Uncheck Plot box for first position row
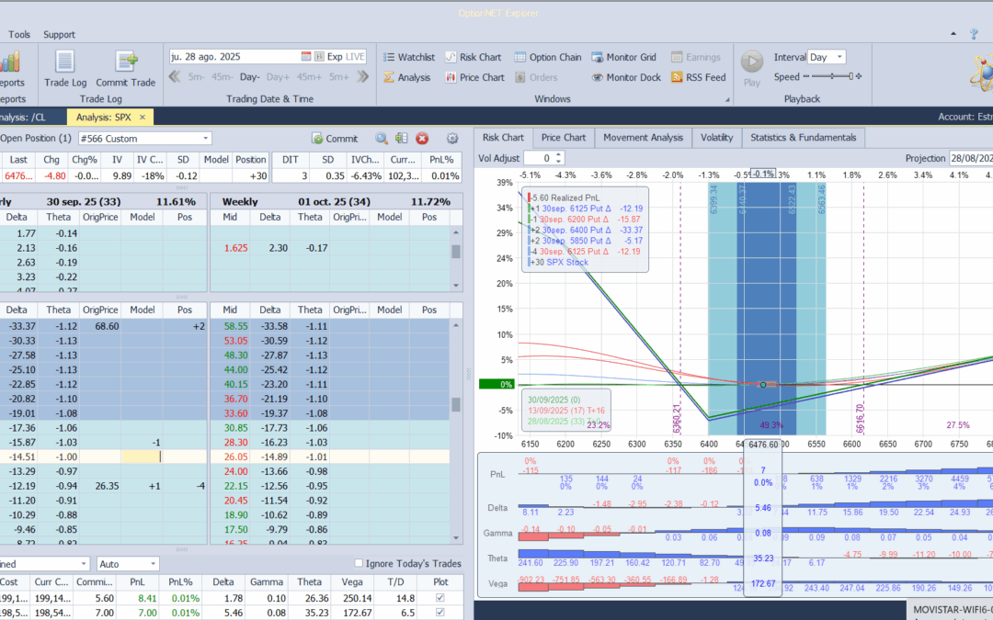The width and height of the screenshot is (993, 620). coord(439,598)
